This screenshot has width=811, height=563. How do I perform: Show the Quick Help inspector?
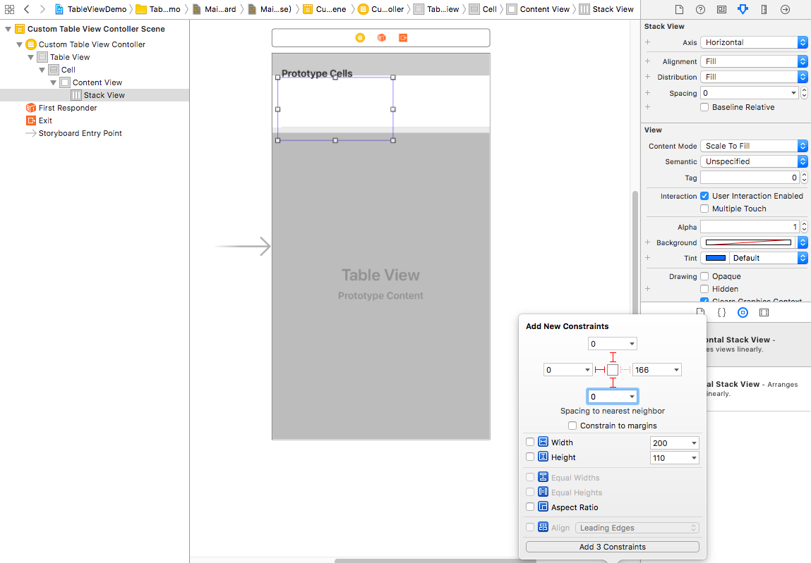[700, 10]
